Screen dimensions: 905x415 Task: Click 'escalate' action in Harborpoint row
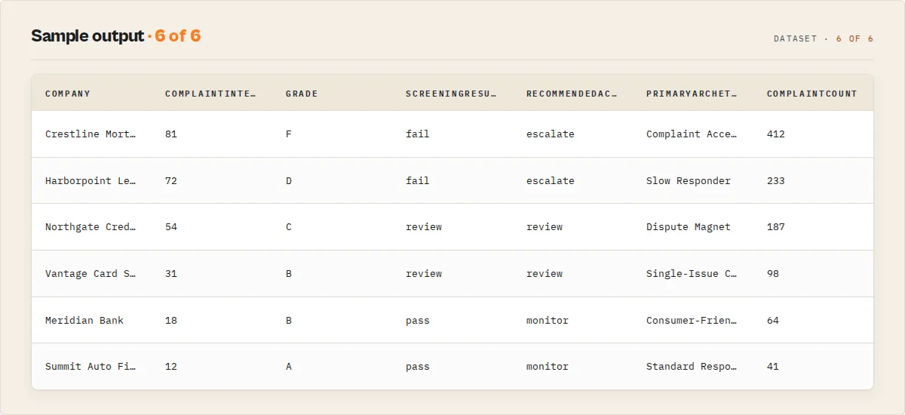pos(551,181)
